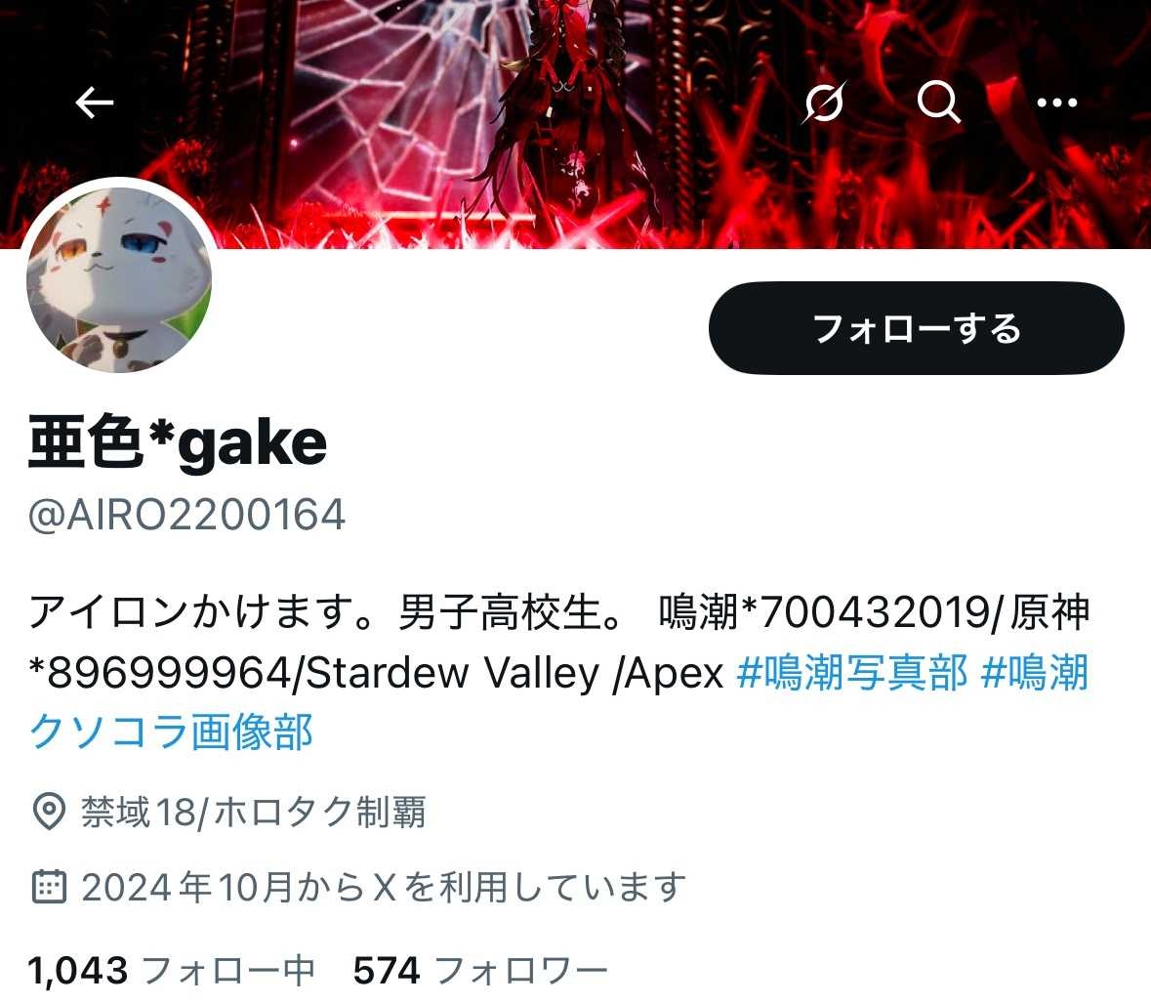This screenshot has height=1004, width=1151.
Task: Open the cat profile avatar picture
Action: pos(119,279)
